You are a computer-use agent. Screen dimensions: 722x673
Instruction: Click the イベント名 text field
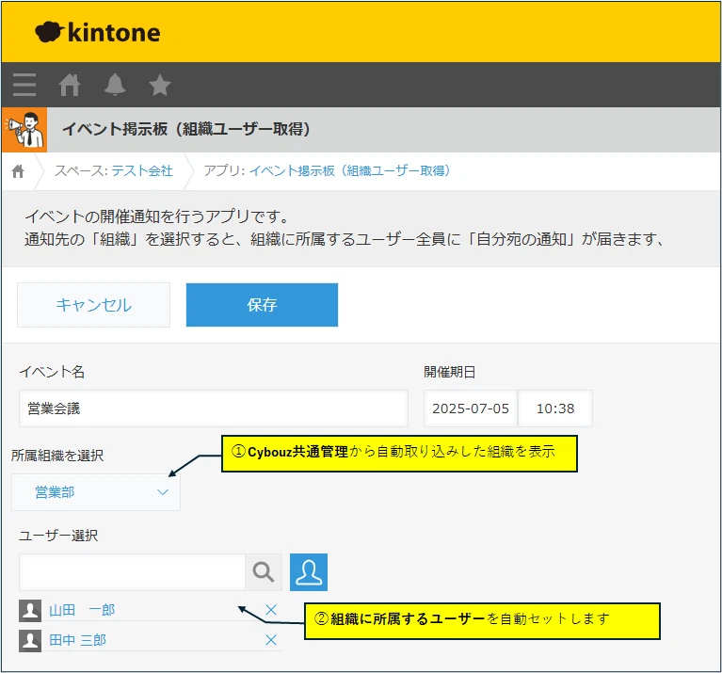point(214,409)
